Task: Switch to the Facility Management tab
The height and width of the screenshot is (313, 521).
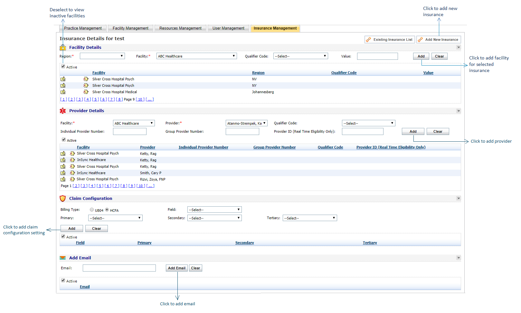Action: [x=130, y=28]
